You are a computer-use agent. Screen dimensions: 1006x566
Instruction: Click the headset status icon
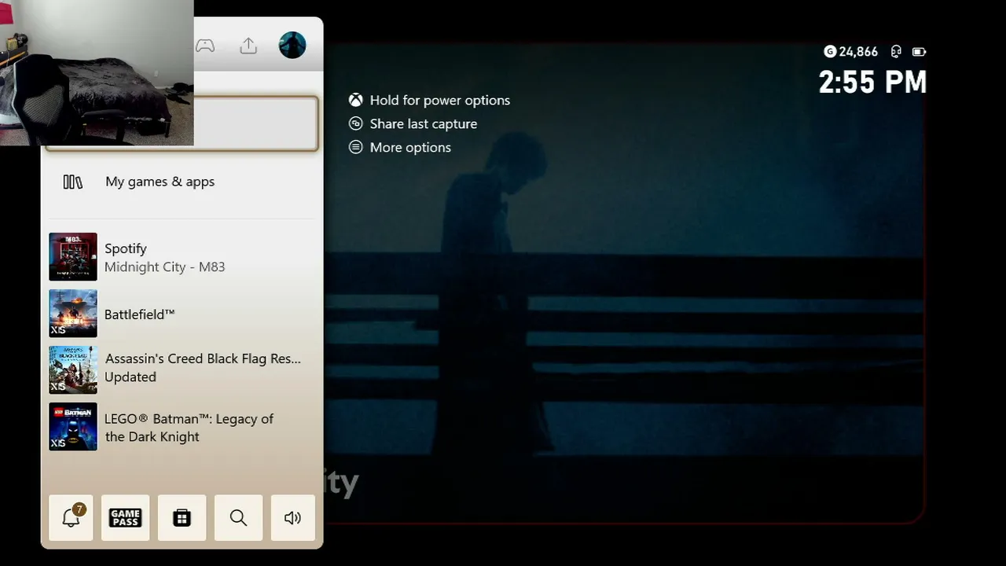[896, 52]
